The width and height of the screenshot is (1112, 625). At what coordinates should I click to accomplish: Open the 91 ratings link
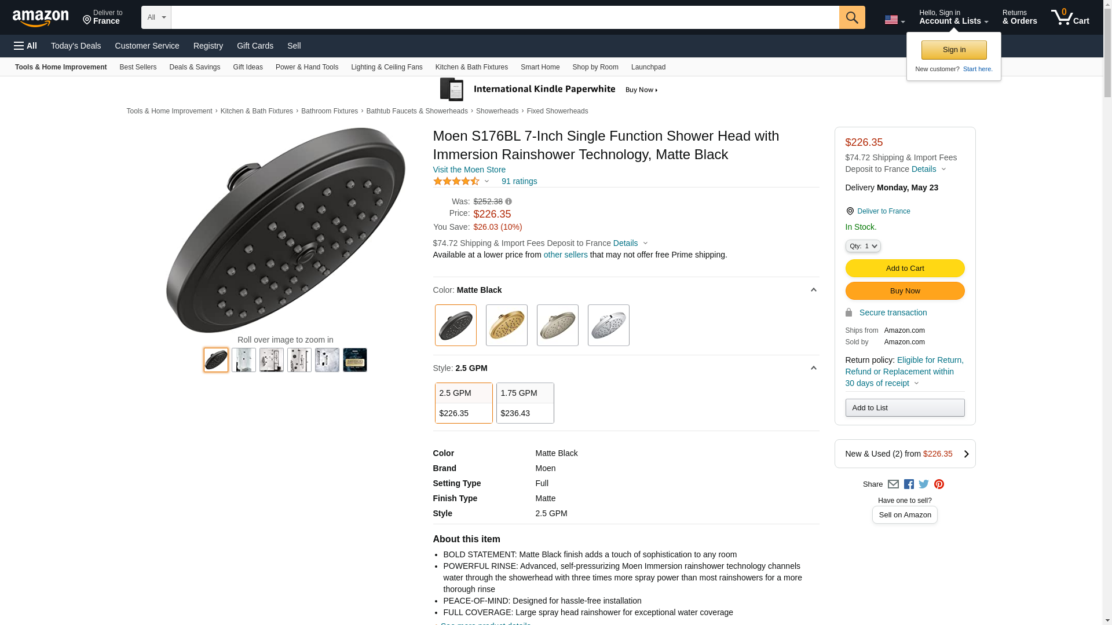[519, 181]
